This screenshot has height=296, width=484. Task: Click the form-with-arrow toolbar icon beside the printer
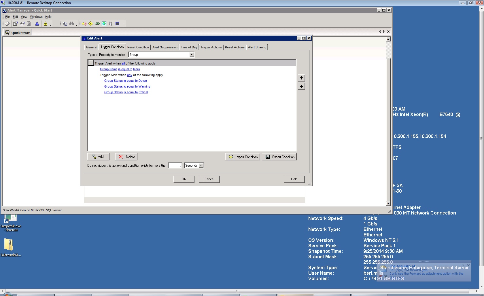pyautogui.click(x=15, y=24)
